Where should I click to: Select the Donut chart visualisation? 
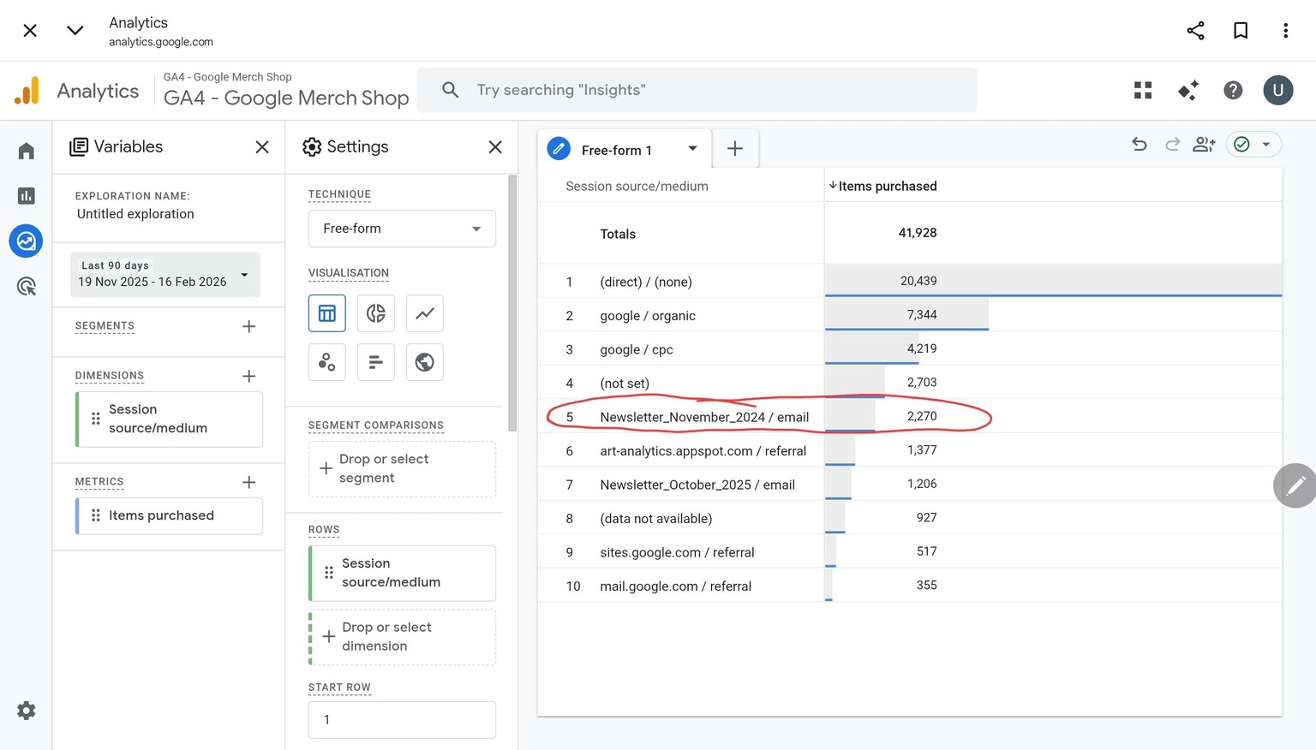(x=376, y=313)
